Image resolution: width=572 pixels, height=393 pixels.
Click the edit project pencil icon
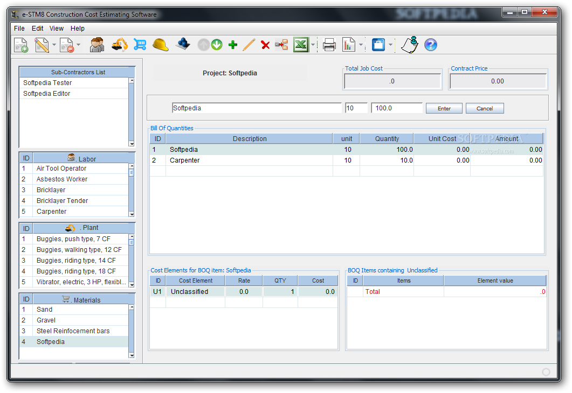click(42, 45)
